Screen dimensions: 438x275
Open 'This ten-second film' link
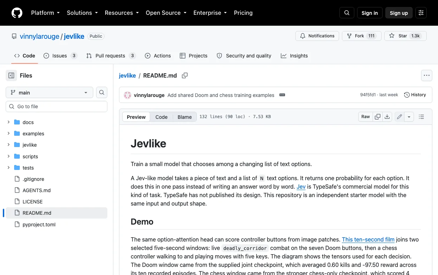coord(368,239)
